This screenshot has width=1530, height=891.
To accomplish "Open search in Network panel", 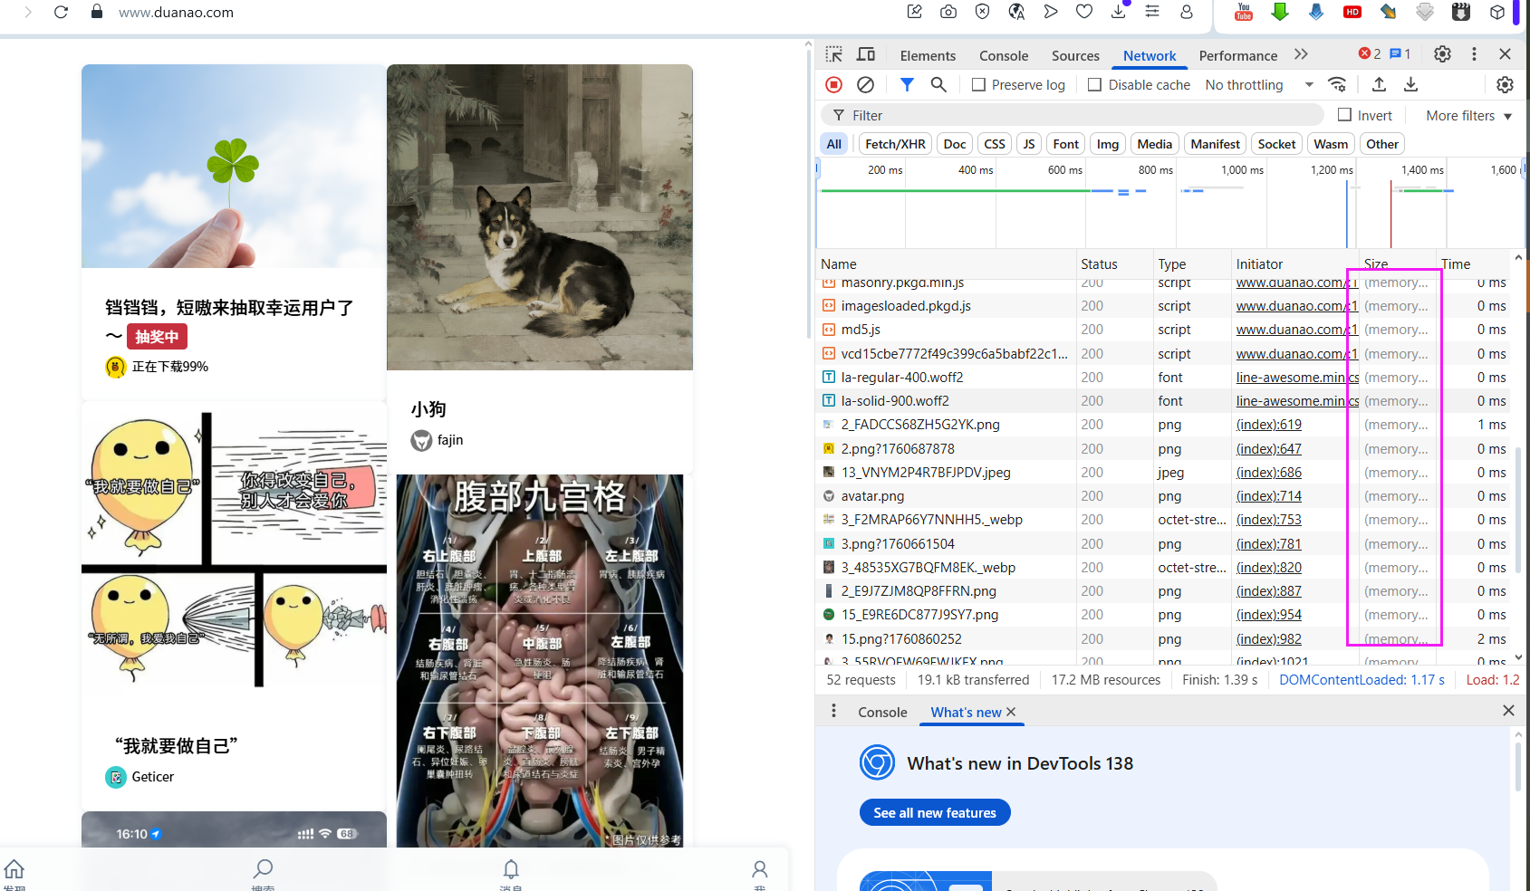I will 938,84.
